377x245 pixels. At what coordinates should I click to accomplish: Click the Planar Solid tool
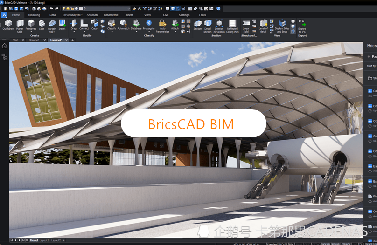pos(20,26)
